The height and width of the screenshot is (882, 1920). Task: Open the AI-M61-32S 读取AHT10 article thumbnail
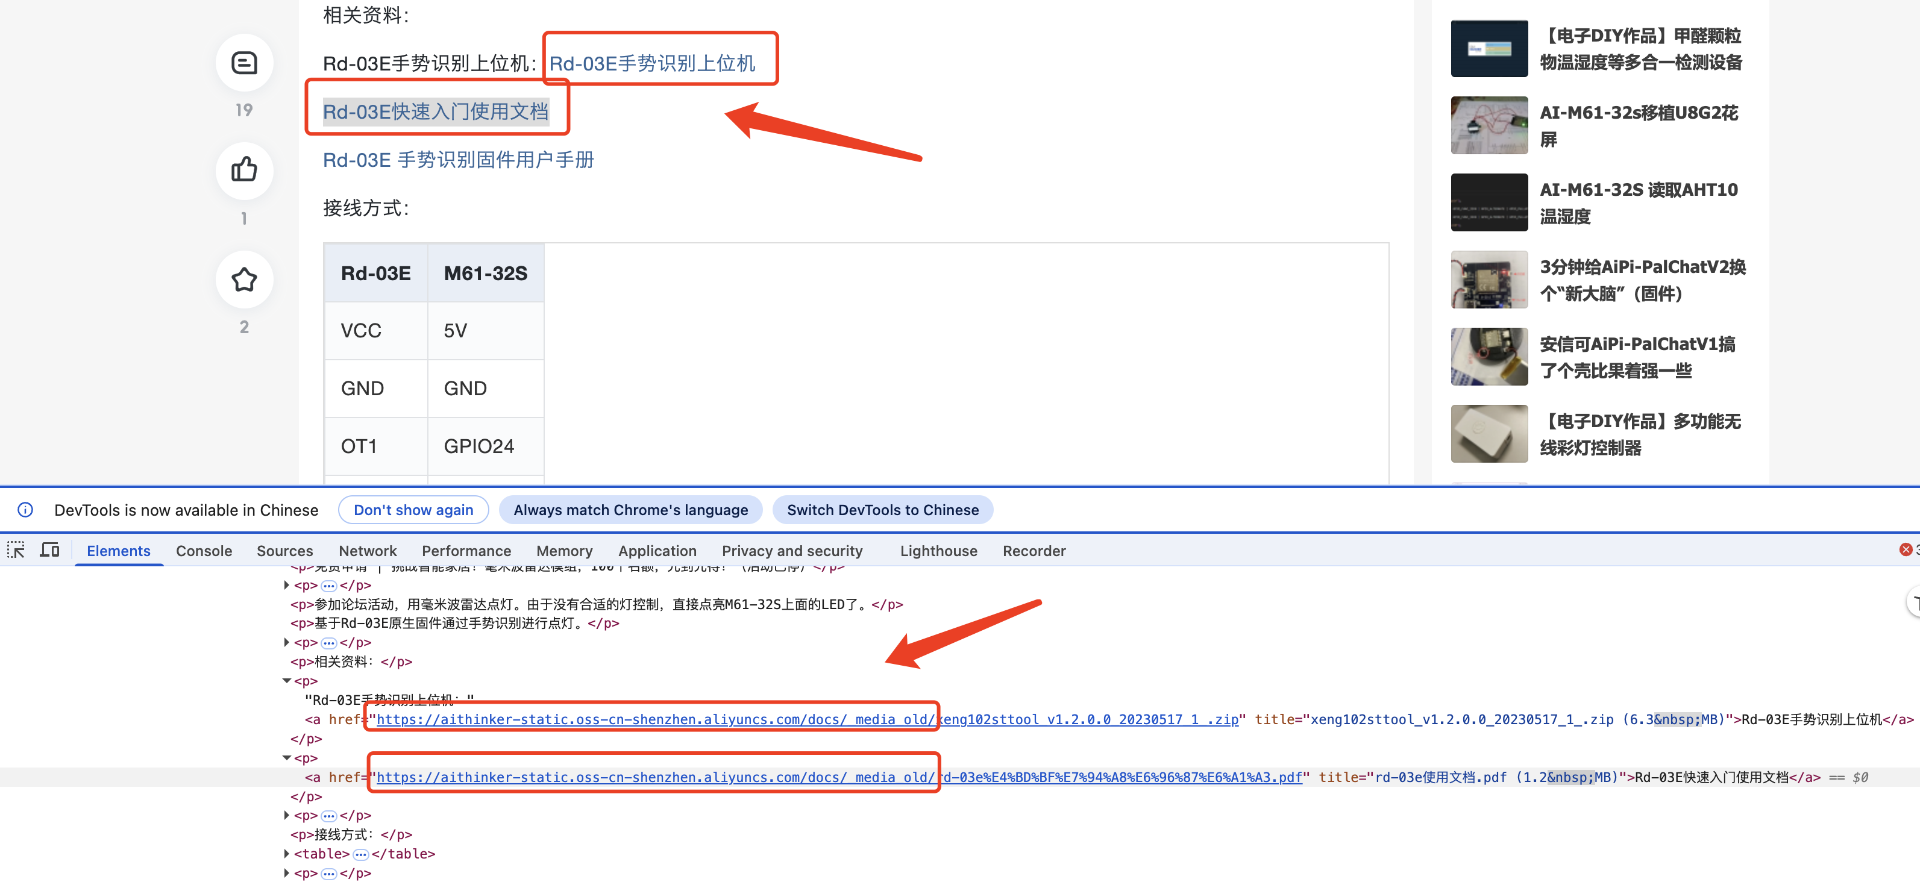click(1489, 202)
